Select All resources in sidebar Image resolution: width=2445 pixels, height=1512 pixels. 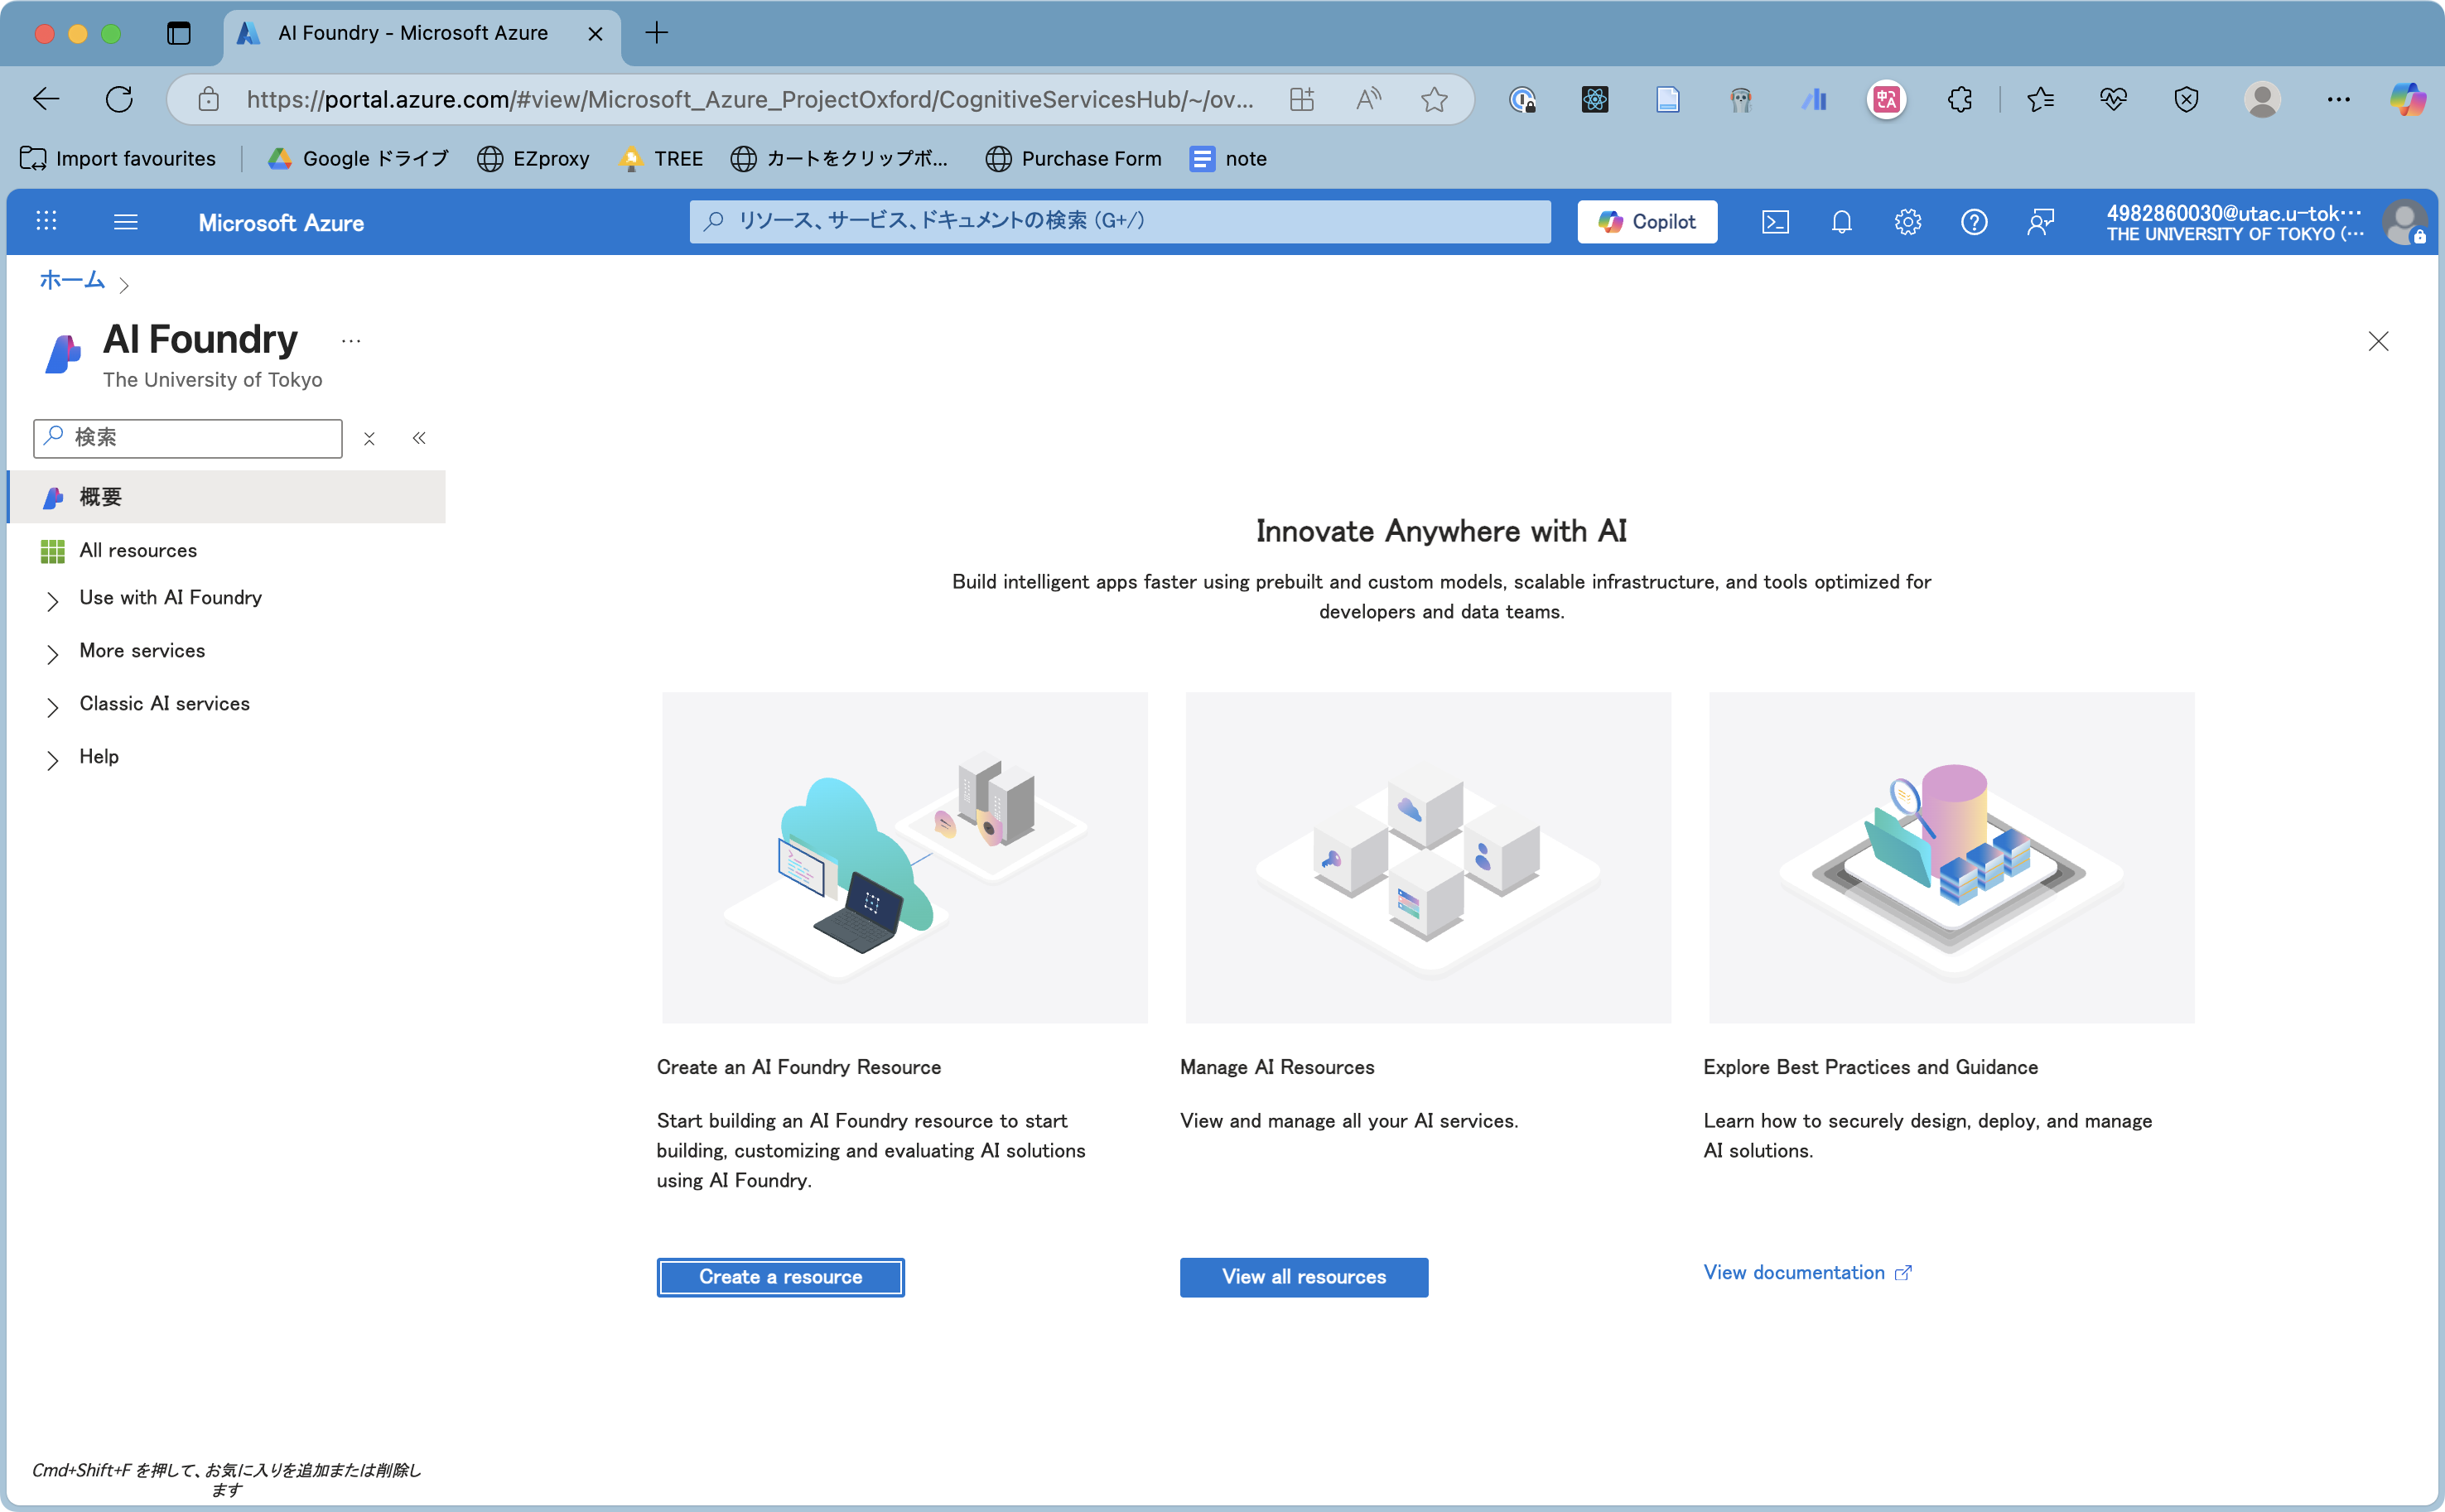138,550
